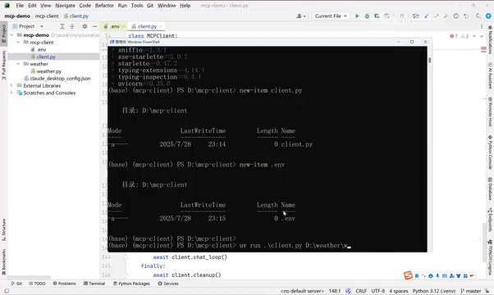This screenshot has height=295, width=494.
Task: Run the current file with green play button
Action: click(357, 16)
